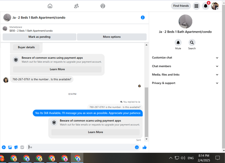The height and width of the screenshot is (163, 225).
Task: Click the right panel name 'Ja · 2 Beds 1 Bath Apartment/condo'
Action: (x=185, y=32)
